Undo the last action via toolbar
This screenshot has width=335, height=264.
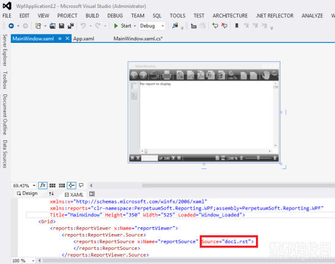coord(83,26)
